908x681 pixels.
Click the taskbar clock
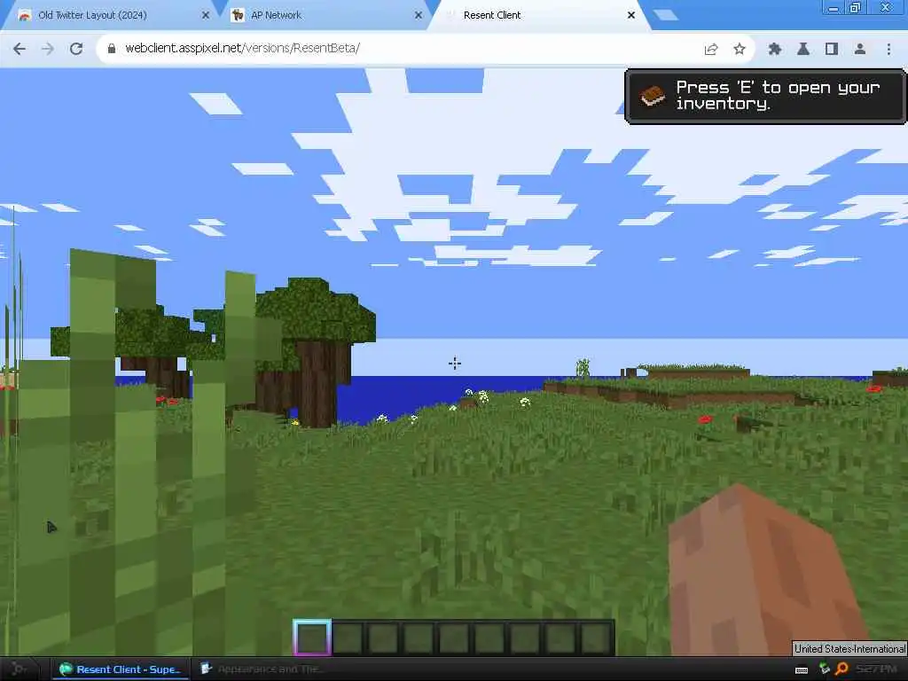[x=876, y=669]
